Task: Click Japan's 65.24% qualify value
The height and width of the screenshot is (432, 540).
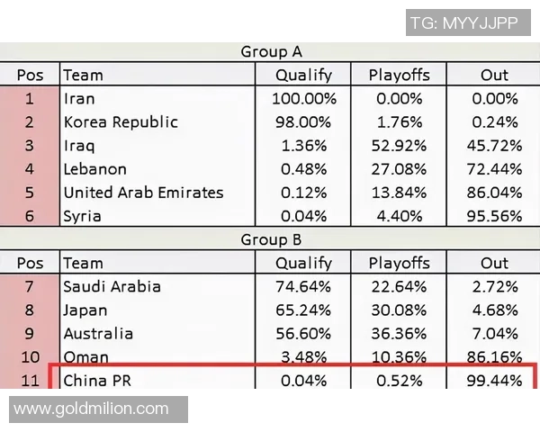Action: coord(303,310)
